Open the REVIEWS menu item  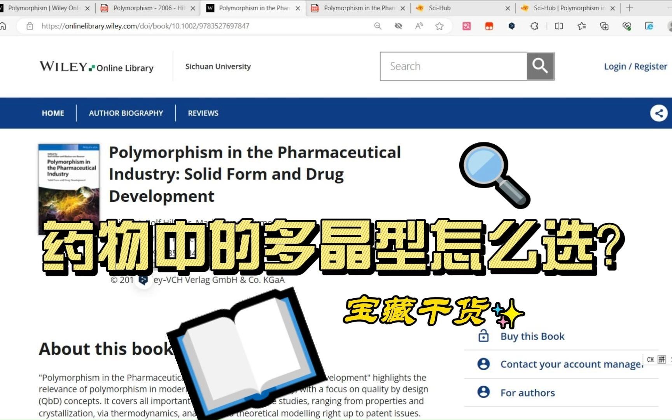(203, 113)
